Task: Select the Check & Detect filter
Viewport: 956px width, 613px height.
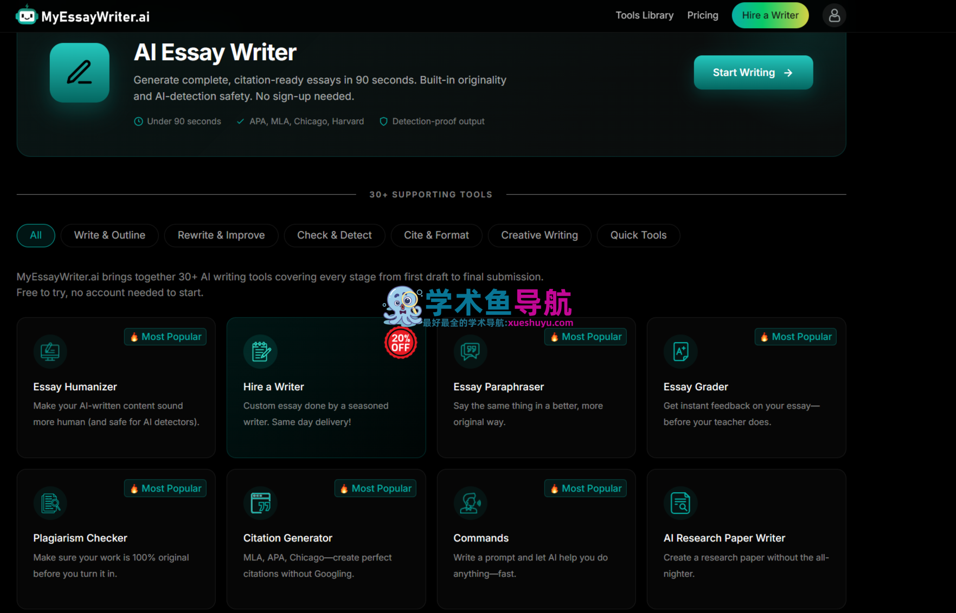Action: point(335,235)
